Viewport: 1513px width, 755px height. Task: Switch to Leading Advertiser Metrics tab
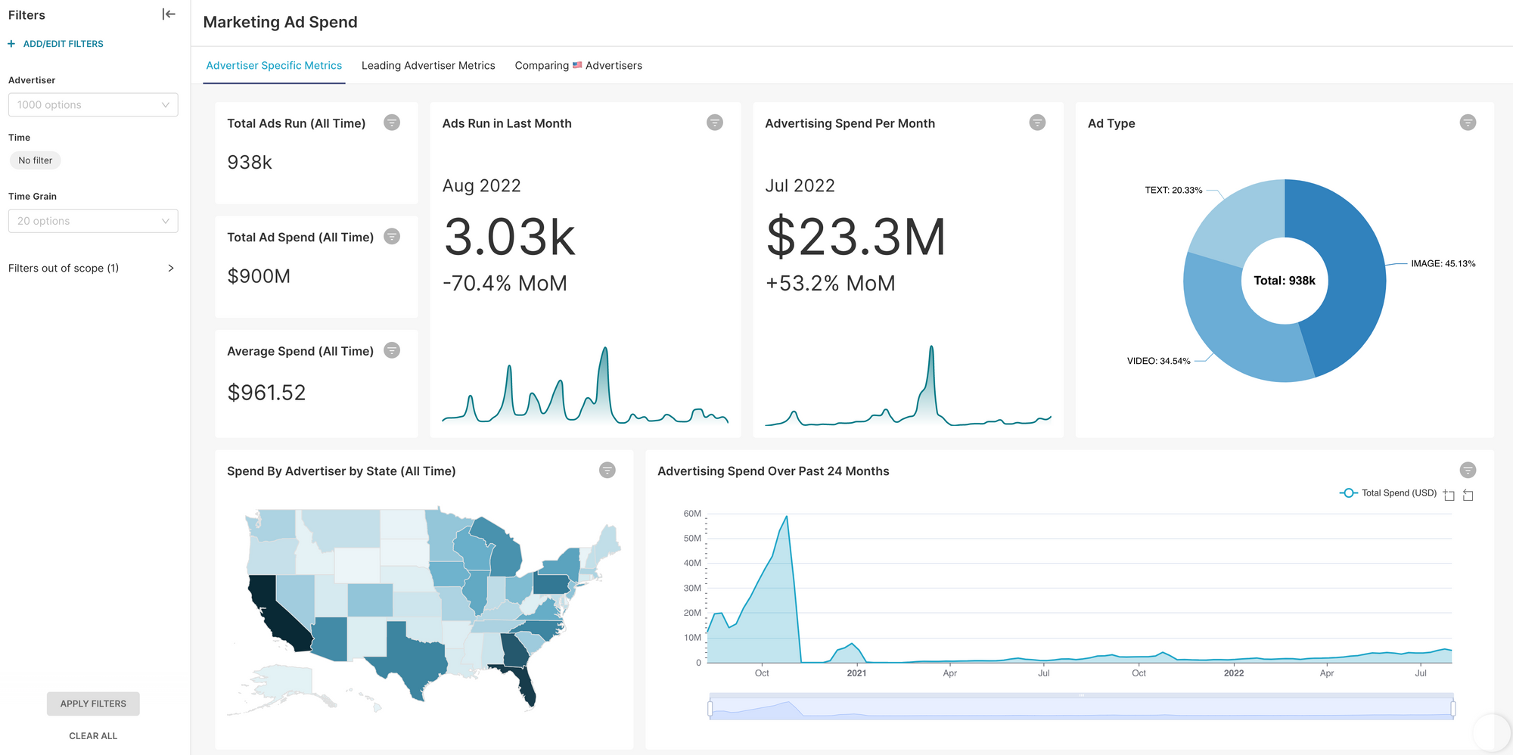pos(428,66)
